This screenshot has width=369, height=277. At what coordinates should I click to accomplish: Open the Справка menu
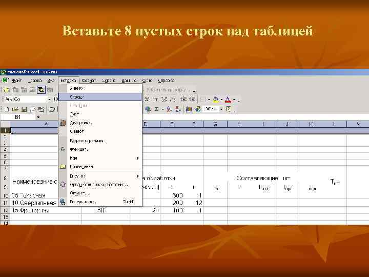click(x=166, y=81)
